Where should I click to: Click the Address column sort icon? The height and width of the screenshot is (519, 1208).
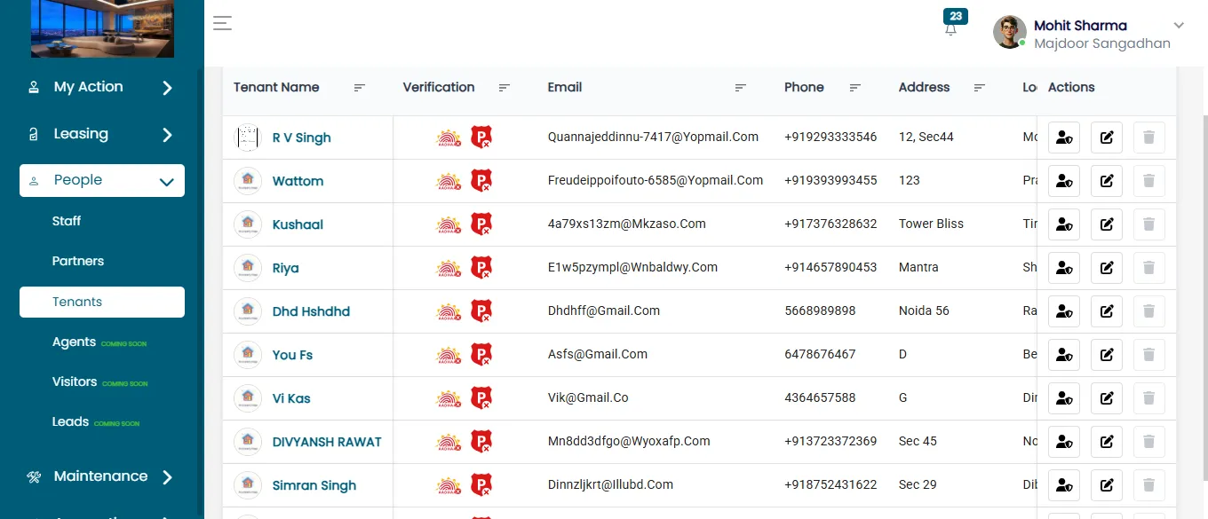[980, 88]
